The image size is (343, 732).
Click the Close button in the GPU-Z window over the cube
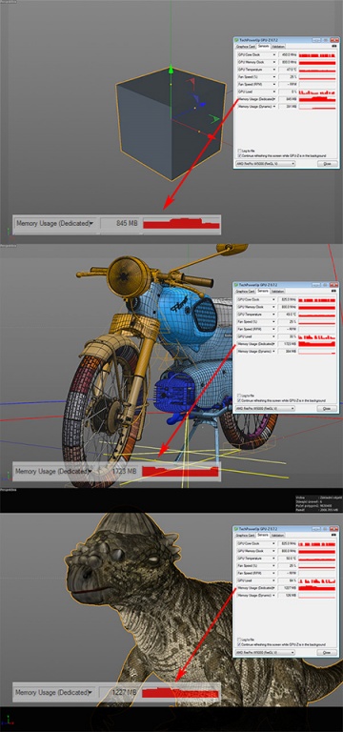click(327, 164)
